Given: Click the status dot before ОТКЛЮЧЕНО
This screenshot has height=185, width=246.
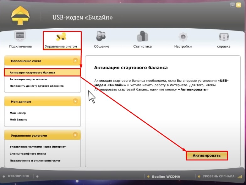Looking at the screenshot, I should point(4,177).
